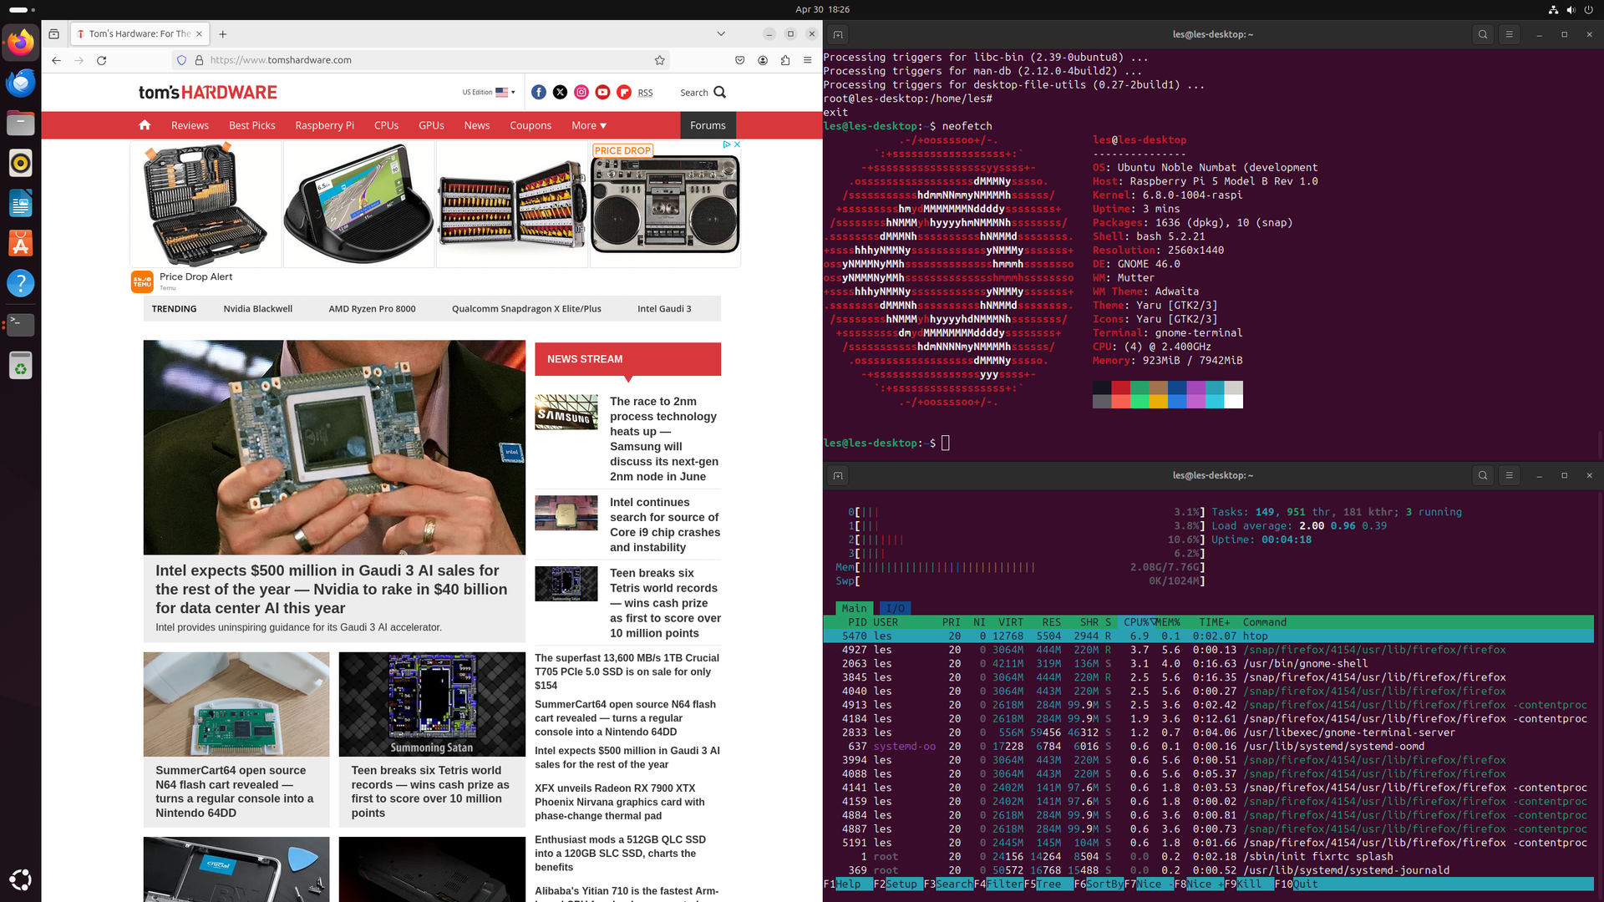Image resolution: width=1604 pixels, height=902 pixels.
Task: Click the tracking protection shield icon
Action: pyautogui.click(x=181, y=60)
